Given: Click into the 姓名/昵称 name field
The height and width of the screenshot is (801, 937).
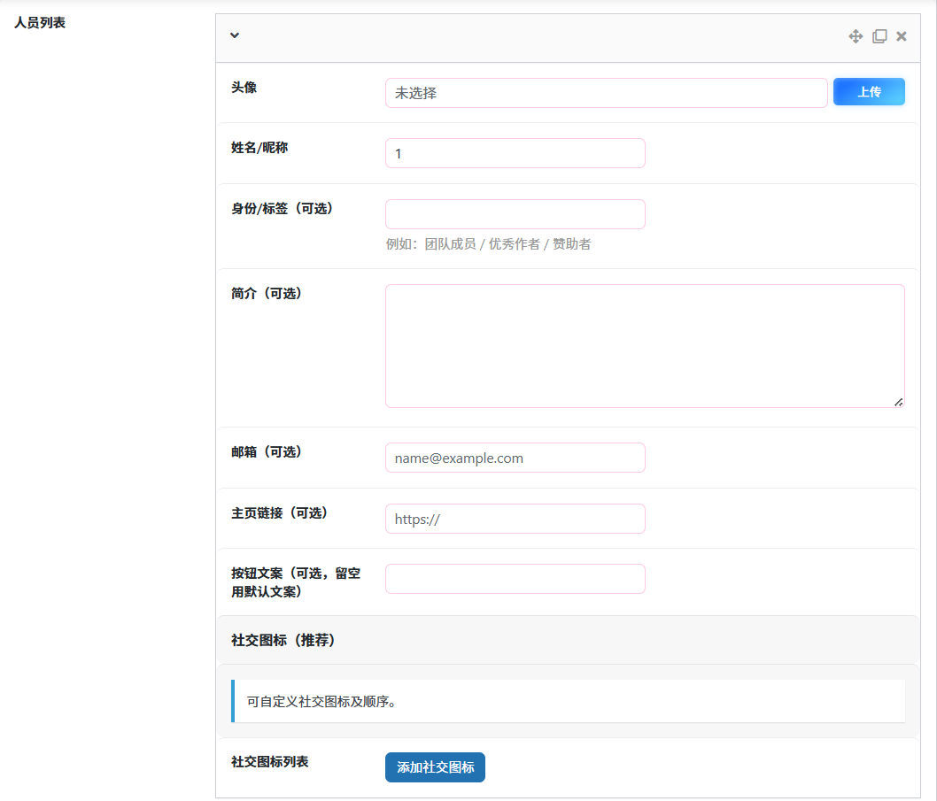Looking at the screenshot, I should 515,153.
